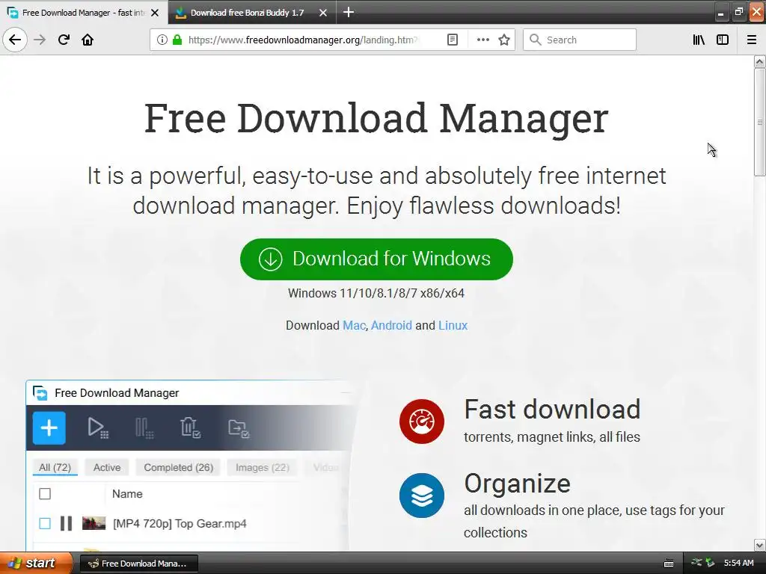The width and height of the screenshot is (766, 574).
Task: Reload the current page
Action: tap(64, 40)
